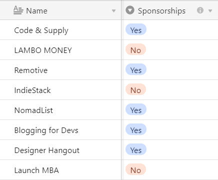This screenshot has width=218, height=180.
Task: Select the Name column header
Action: tap(60, 10)
